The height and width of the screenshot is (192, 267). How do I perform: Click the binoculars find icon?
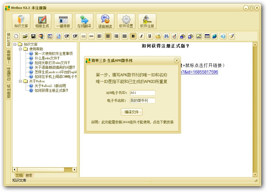pos(166,36)
